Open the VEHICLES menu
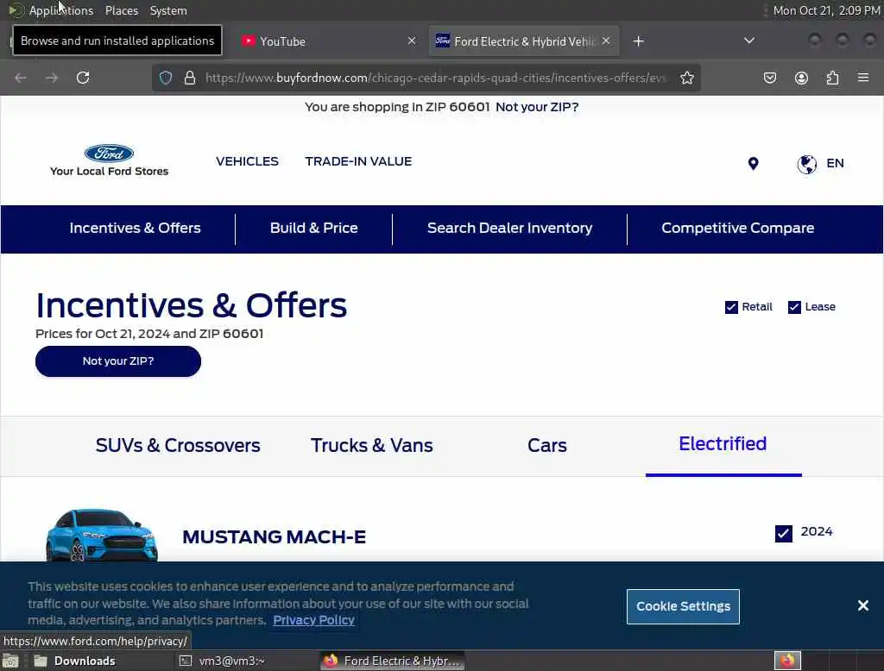Image resolution: width=884 pixels, height=671 pixels. (247, 161)
